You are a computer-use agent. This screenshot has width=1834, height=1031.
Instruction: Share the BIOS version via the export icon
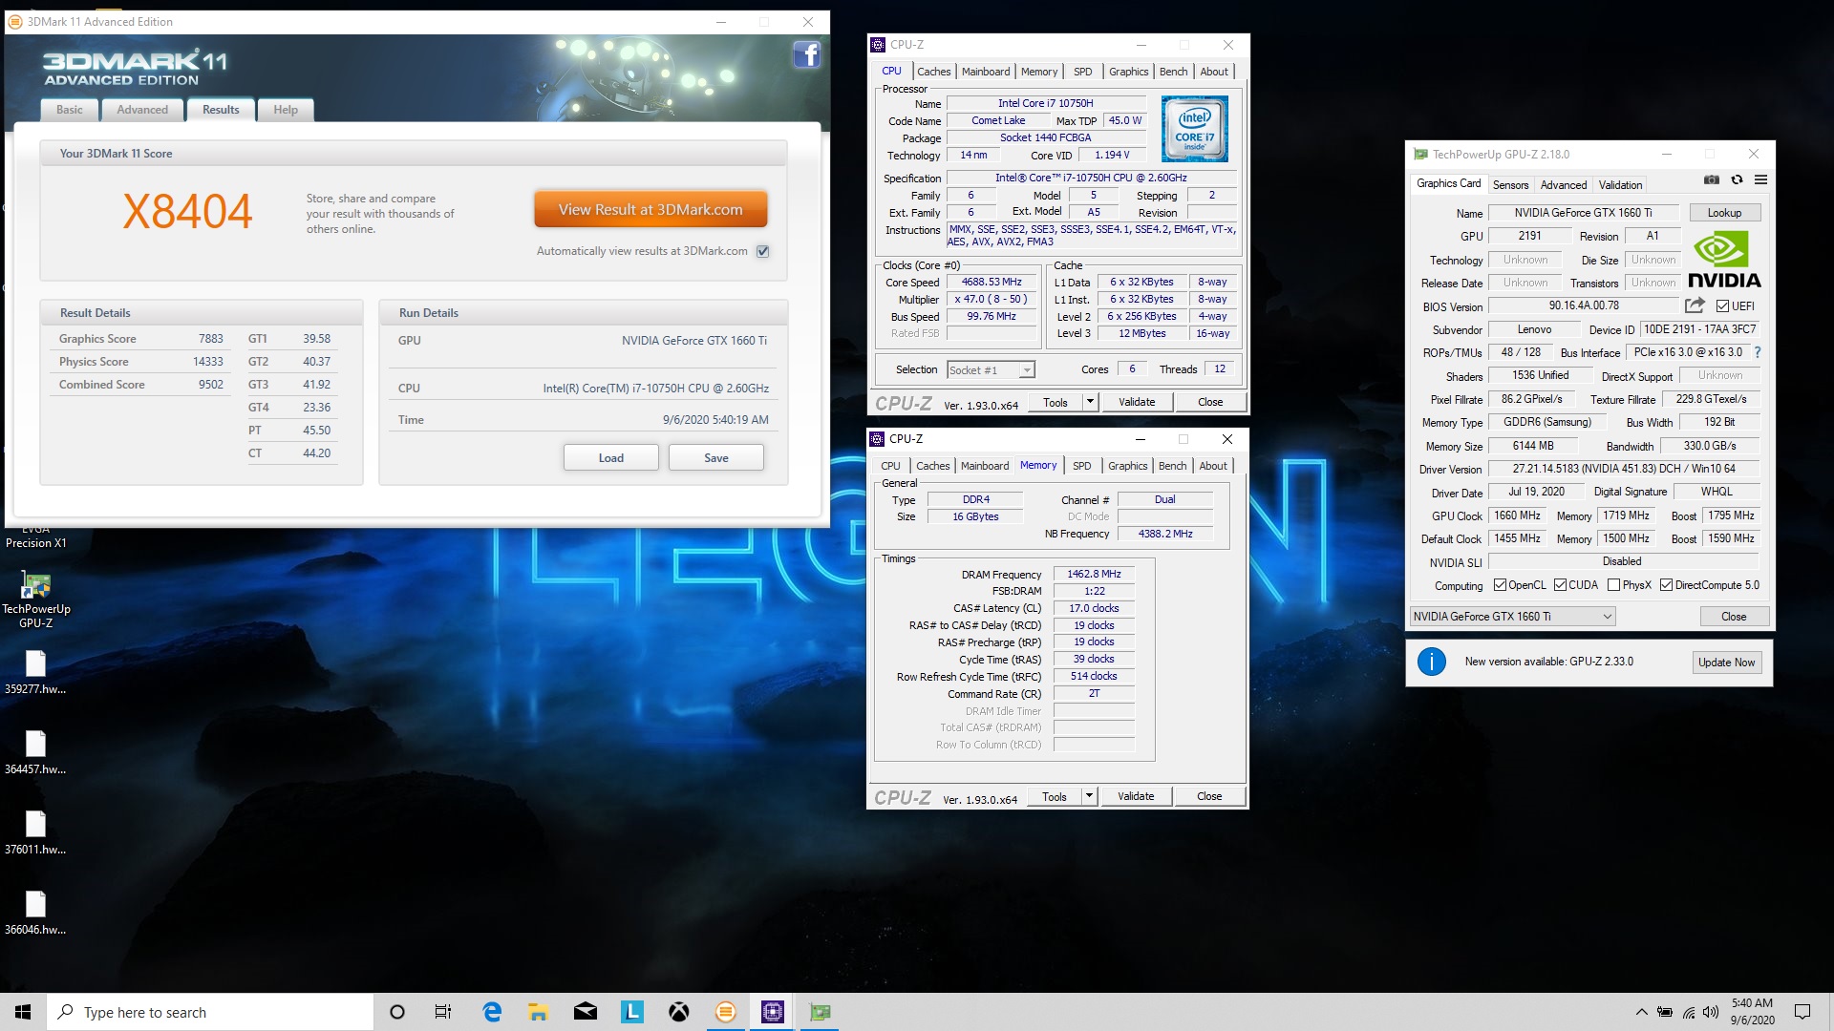coord(1695,305)
